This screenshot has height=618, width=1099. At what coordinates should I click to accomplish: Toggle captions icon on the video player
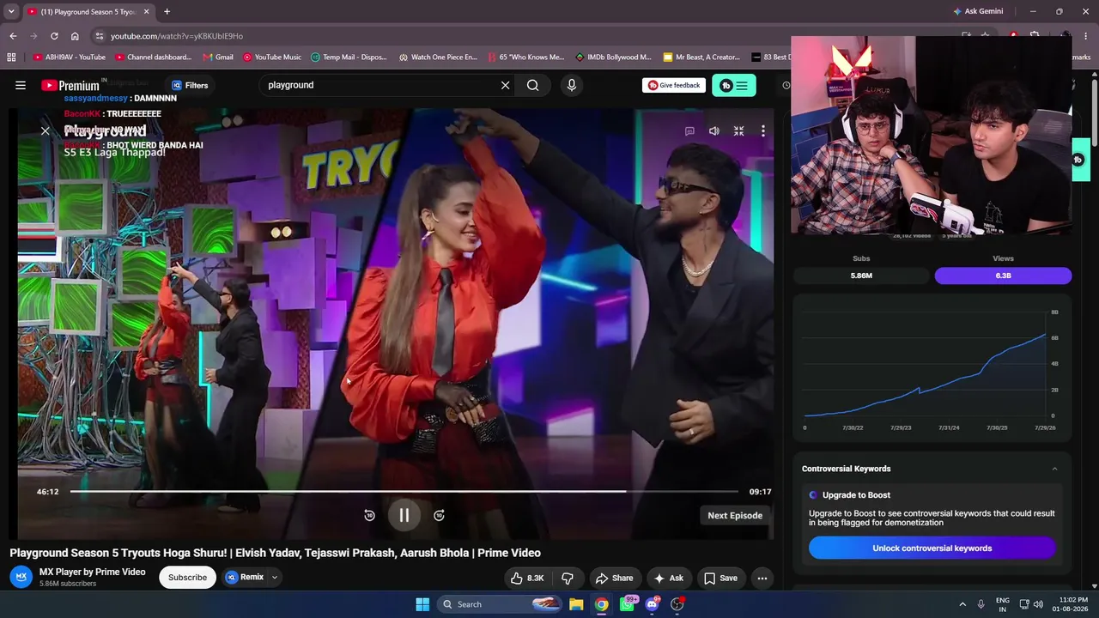coord(689,131)
